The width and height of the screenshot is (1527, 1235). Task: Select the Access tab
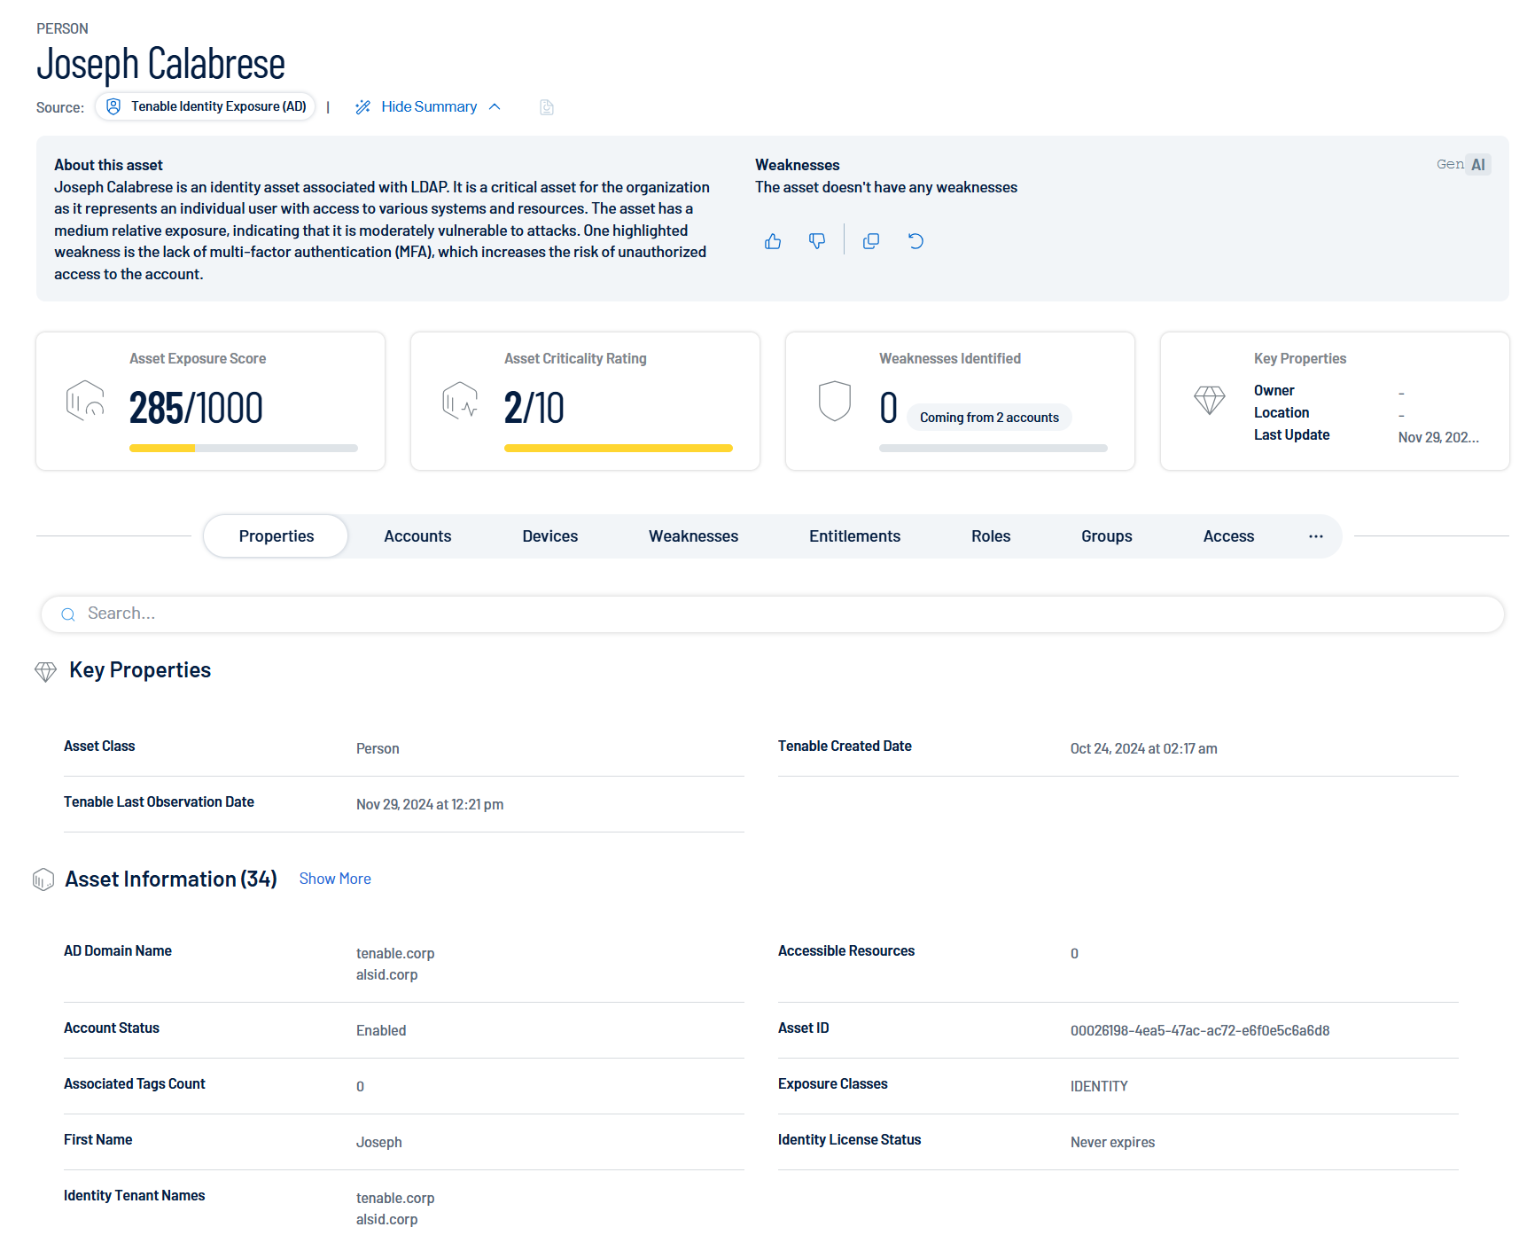click(1228, 536)
